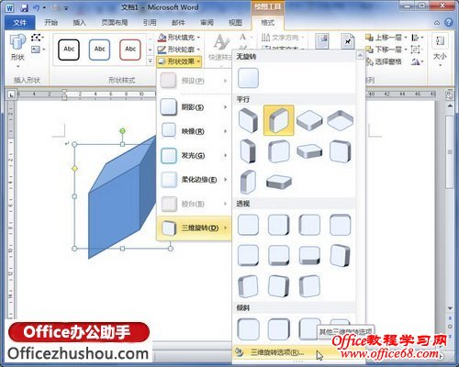Image resolution: width=459 pixels, height=367 pixels.
Task: Switch to the 文件 File tab
Action: 20,23
